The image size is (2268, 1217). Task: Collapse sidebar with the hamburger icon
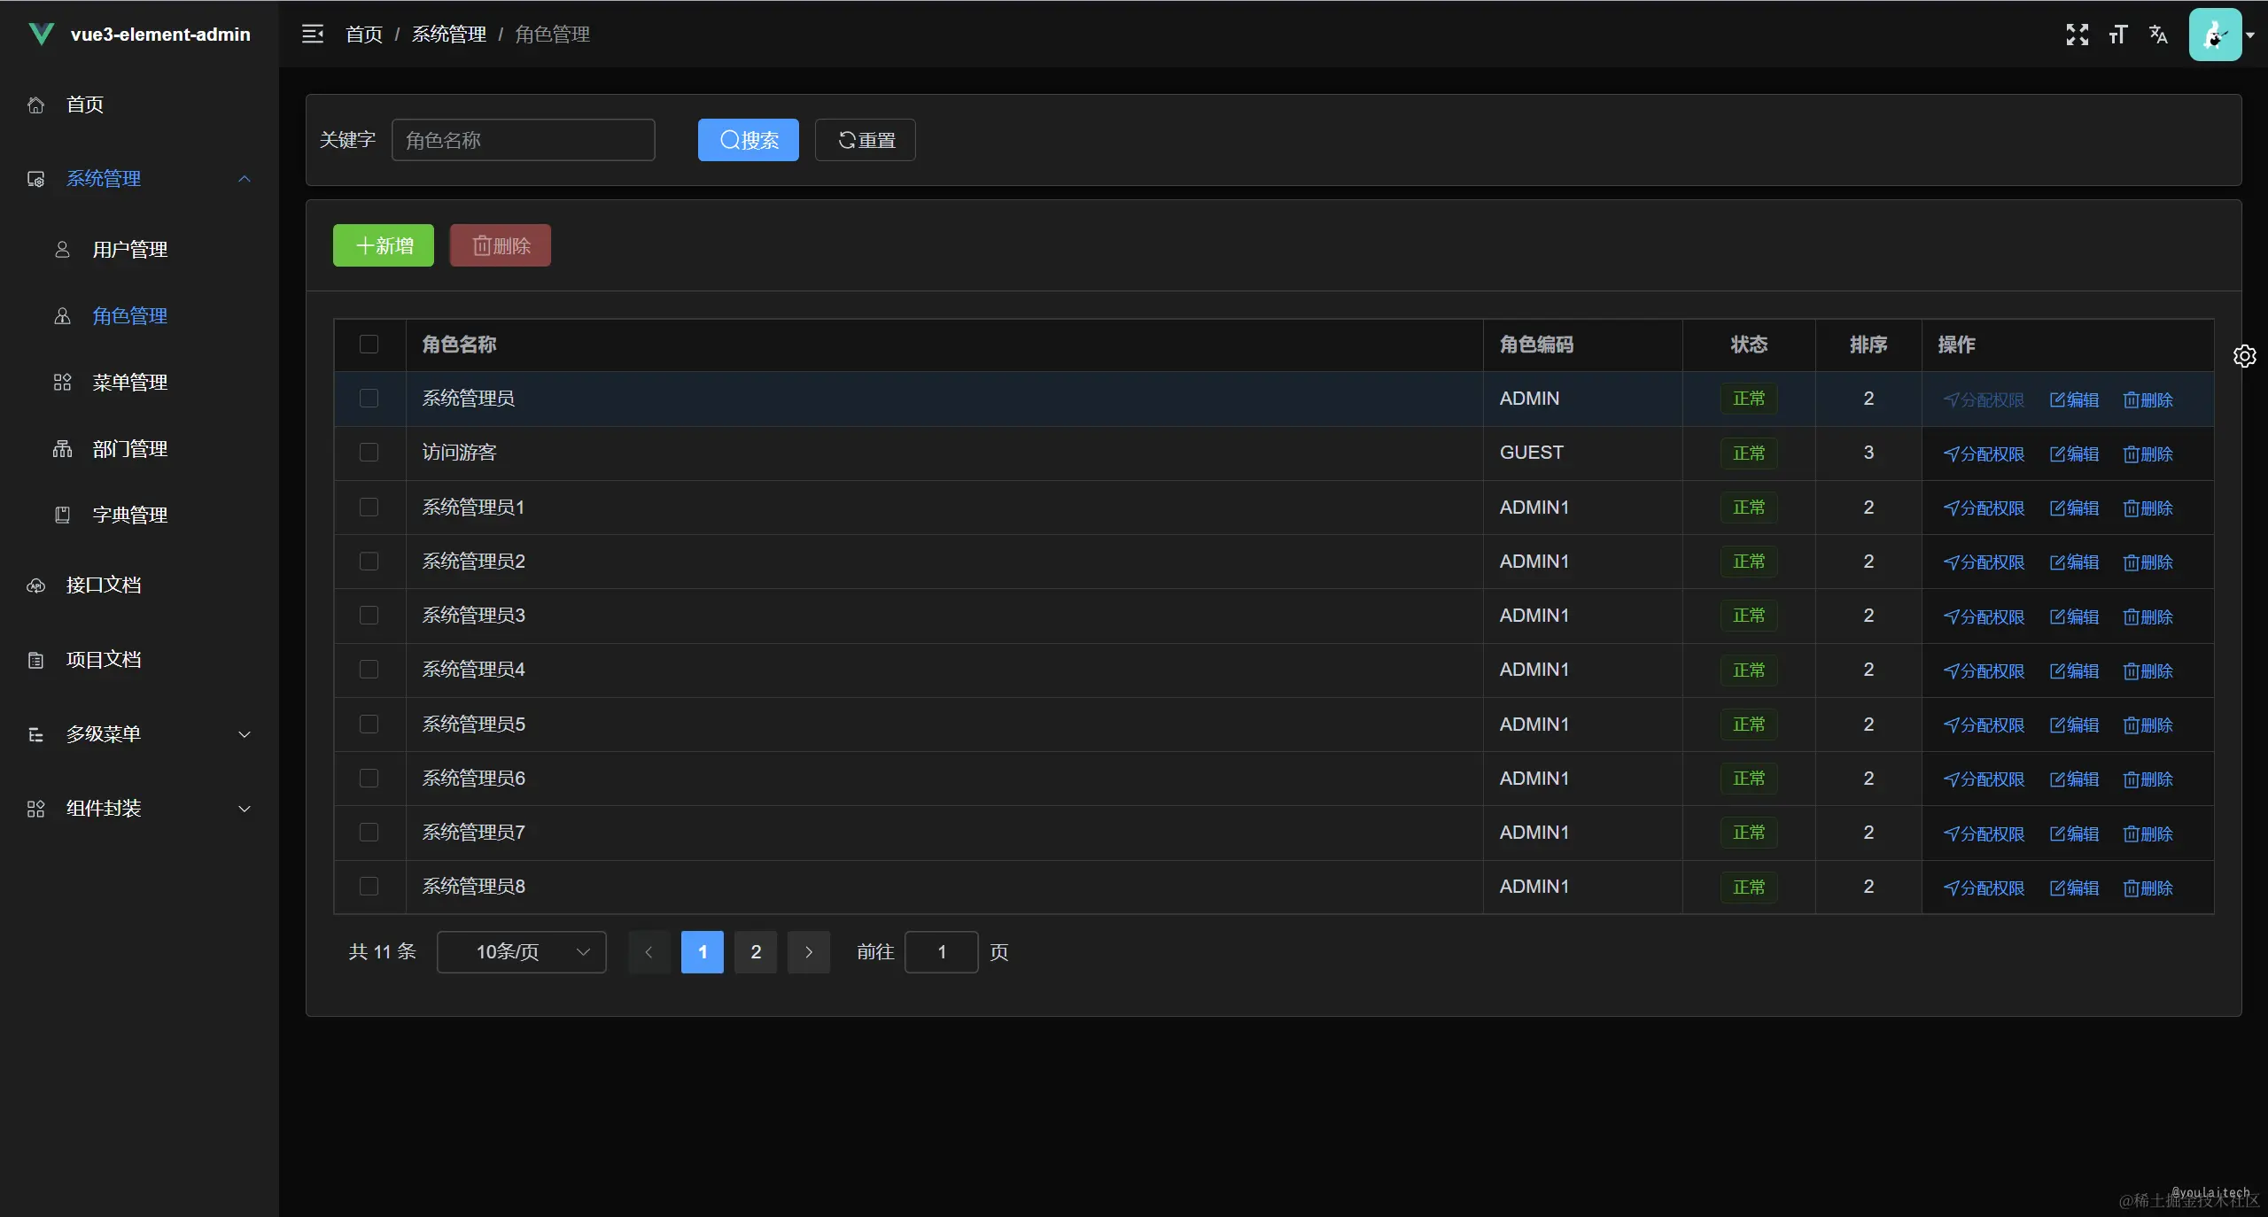(313, 35)
